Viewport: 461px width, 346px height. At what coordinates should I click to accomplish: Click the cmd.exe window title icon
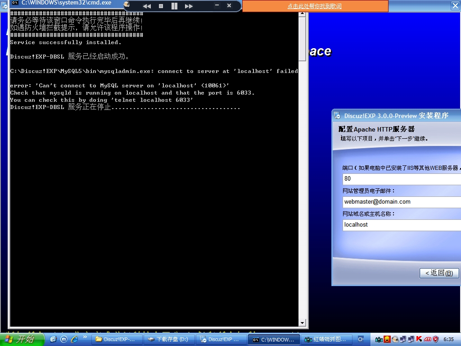coord(15,3)
